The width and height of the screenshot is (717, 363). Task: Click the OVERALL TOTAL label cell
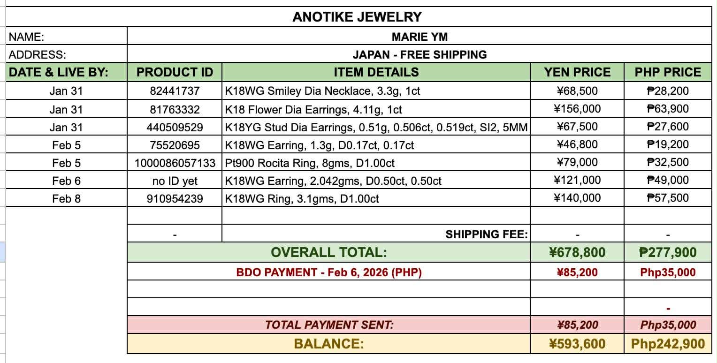(329, 252)
